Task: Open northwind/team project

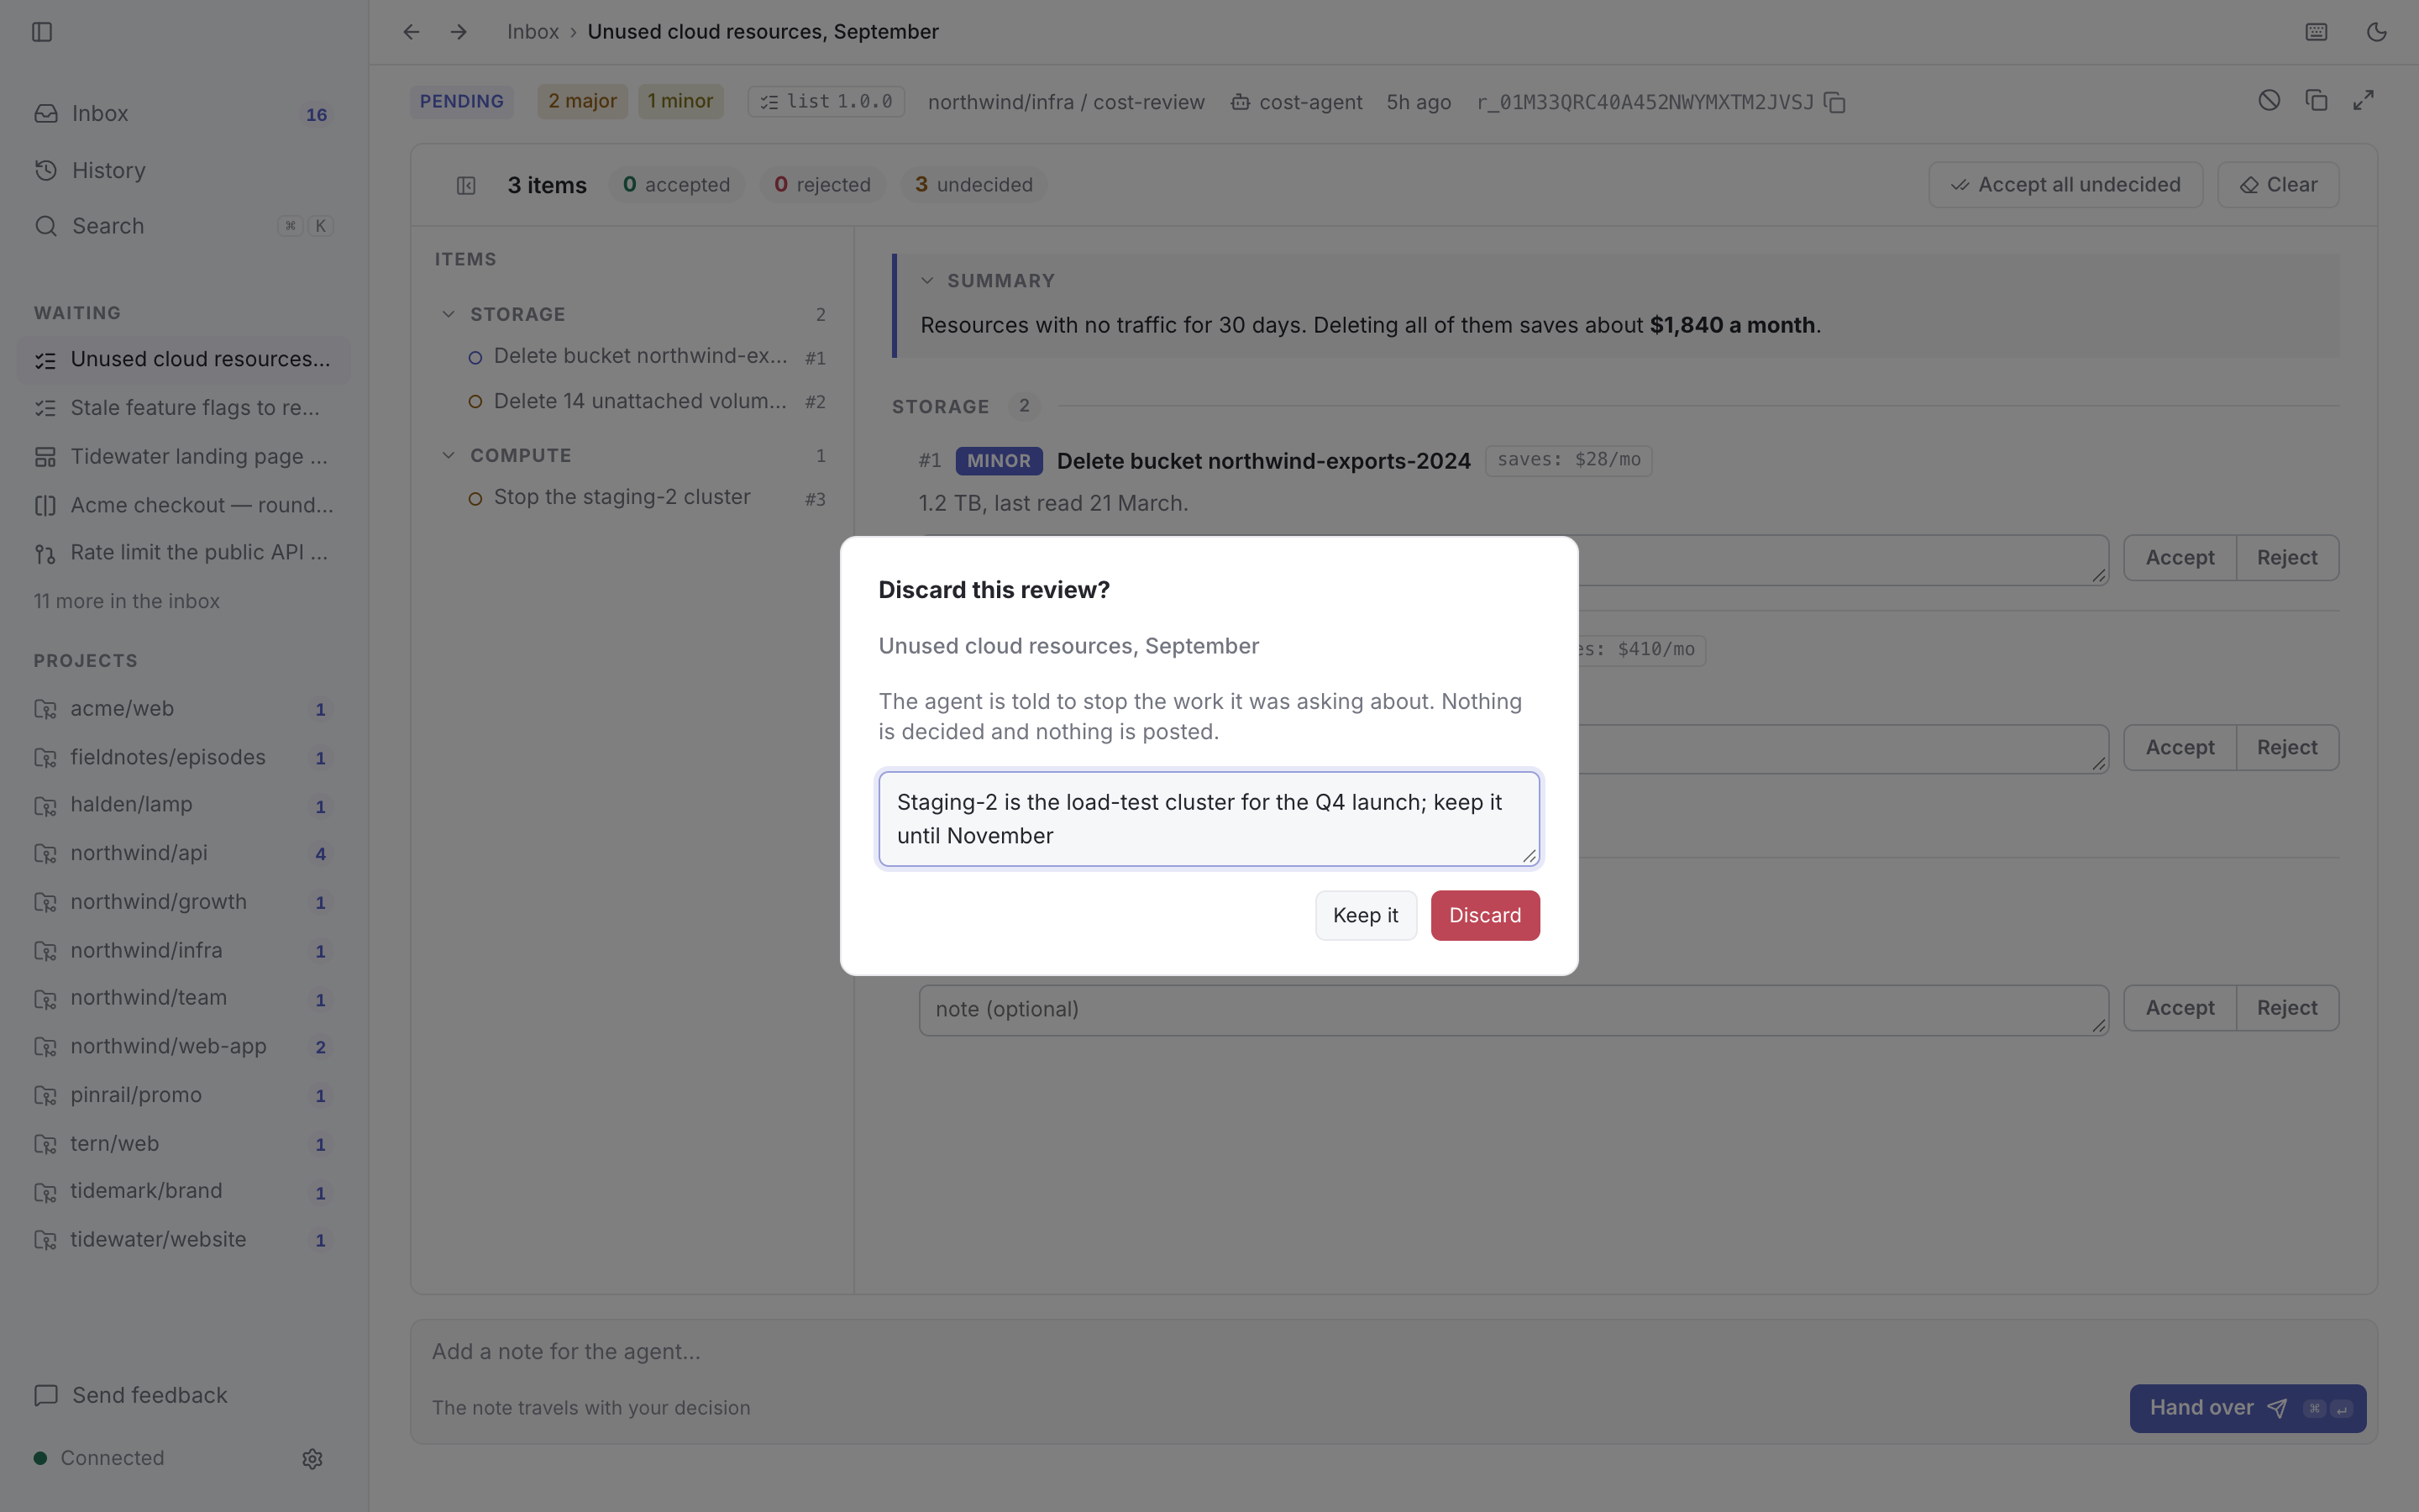Action: pos(184,998)
